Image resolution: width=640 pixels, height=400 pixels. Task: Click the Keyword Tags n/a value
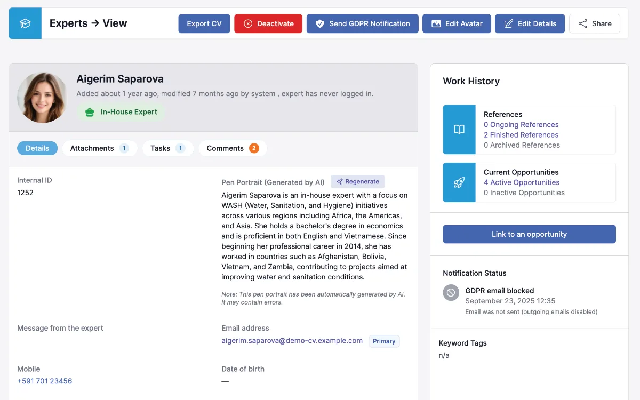pyautogui.click(x=444, y=355)
